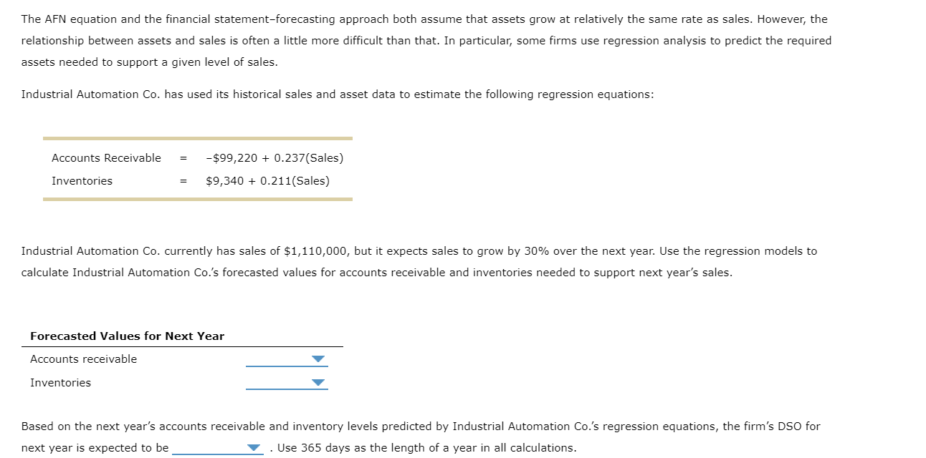Open the Inventories forecast dropdown arrow
This screenshot has width=926, height=458.
click(x=318, y=383)
